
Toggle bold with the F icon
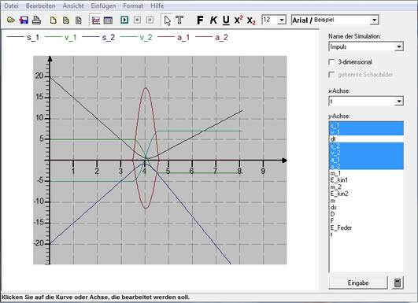(x=200, y=20)
